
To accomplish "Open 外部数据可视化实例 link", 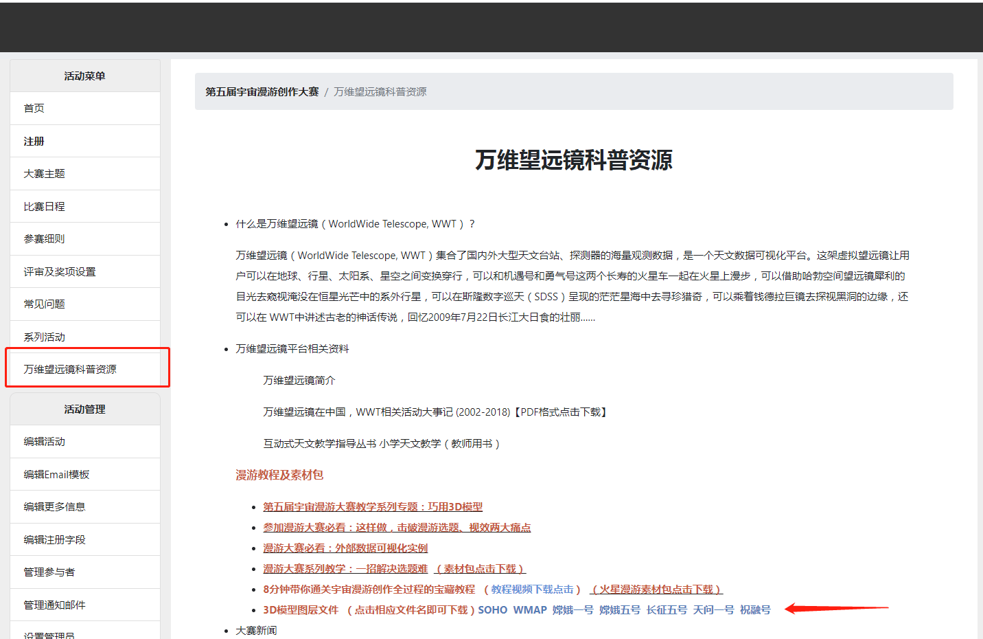I will [345, 548].
